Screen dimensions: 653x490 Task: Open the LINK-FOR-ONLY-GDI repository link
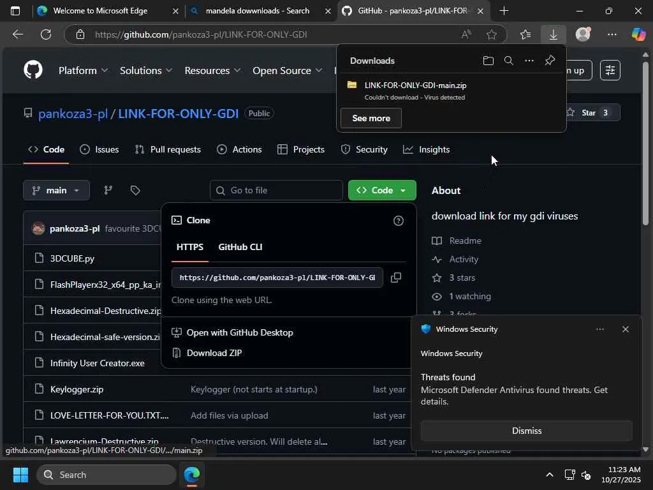(x=179, y=114)
